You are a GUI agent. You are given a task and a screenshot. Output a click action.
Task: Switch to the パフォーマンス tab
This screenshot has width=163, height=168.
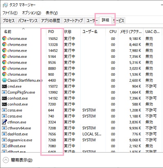point(28,21)
